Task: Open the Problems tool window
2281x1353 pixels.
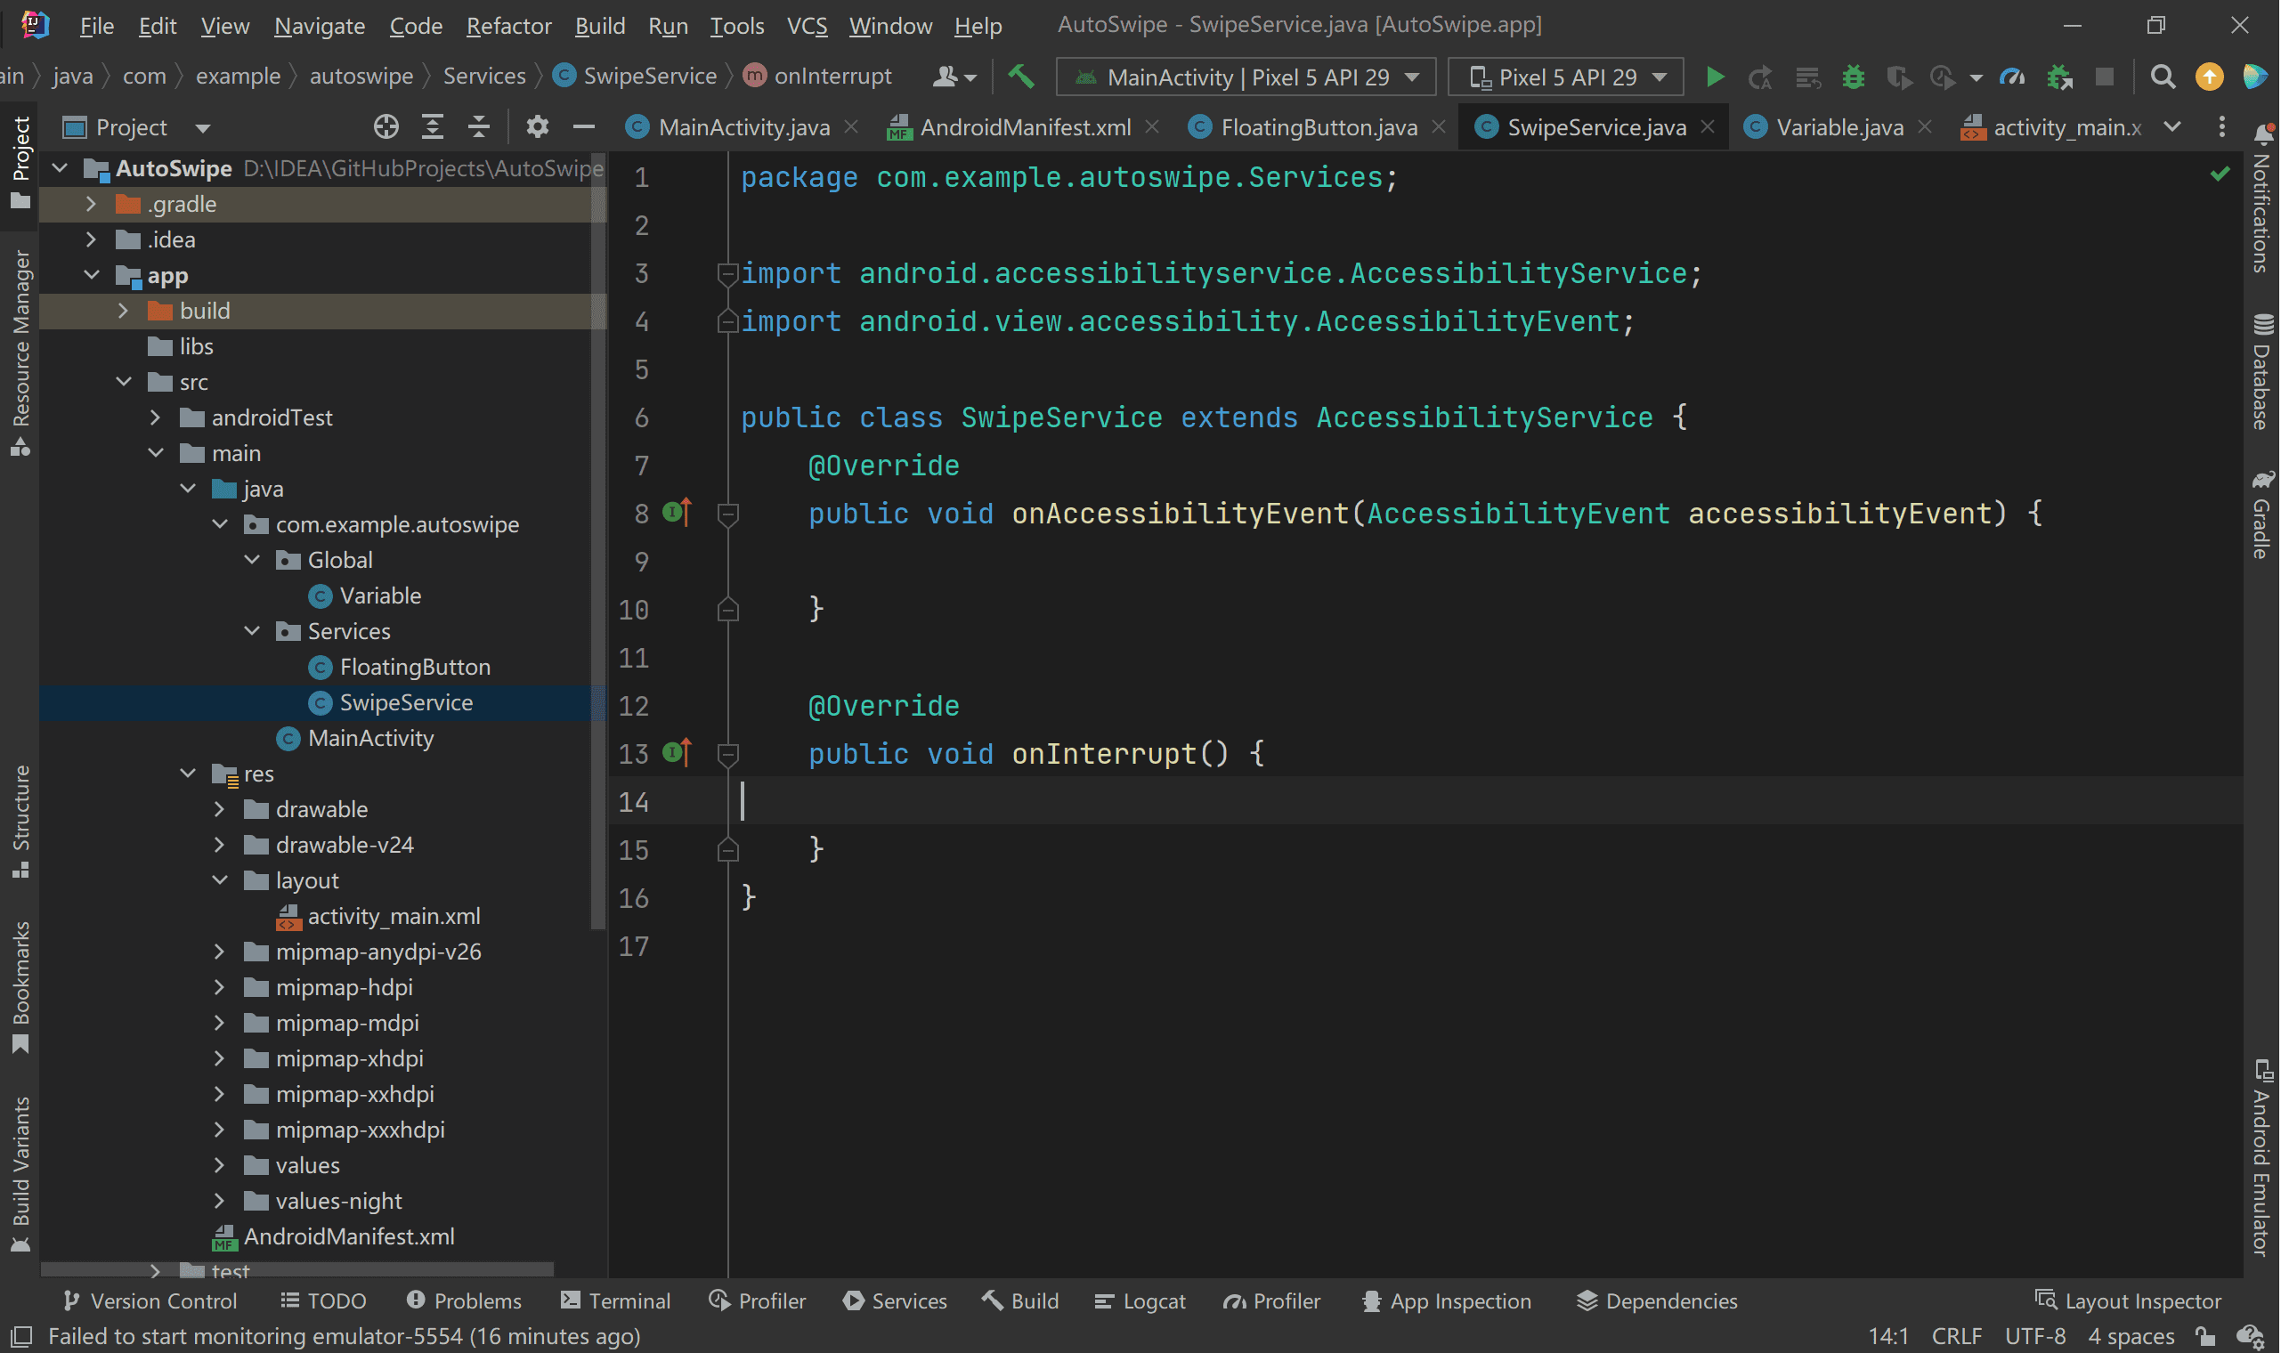Action: coord(465,1301)
